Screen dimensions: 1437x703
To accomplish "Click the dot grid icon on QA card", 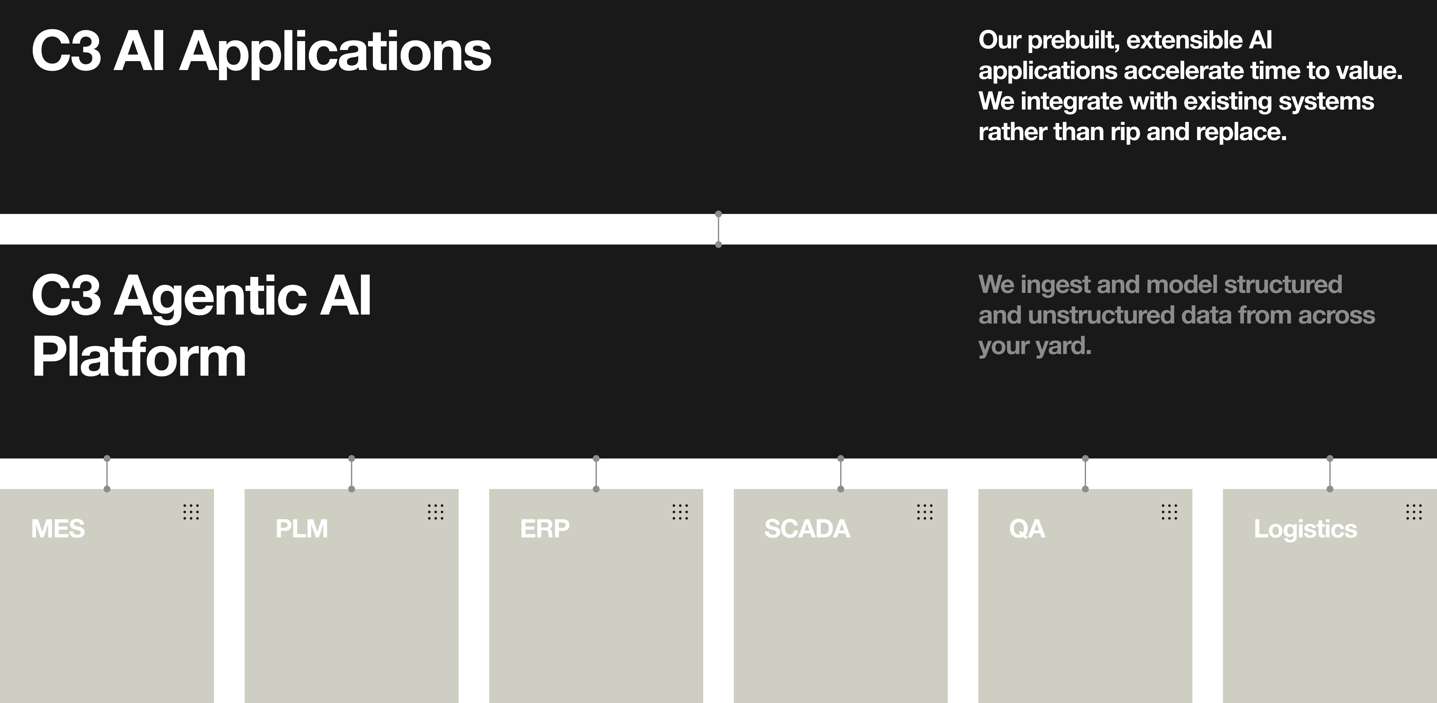I will point(1169,512).
